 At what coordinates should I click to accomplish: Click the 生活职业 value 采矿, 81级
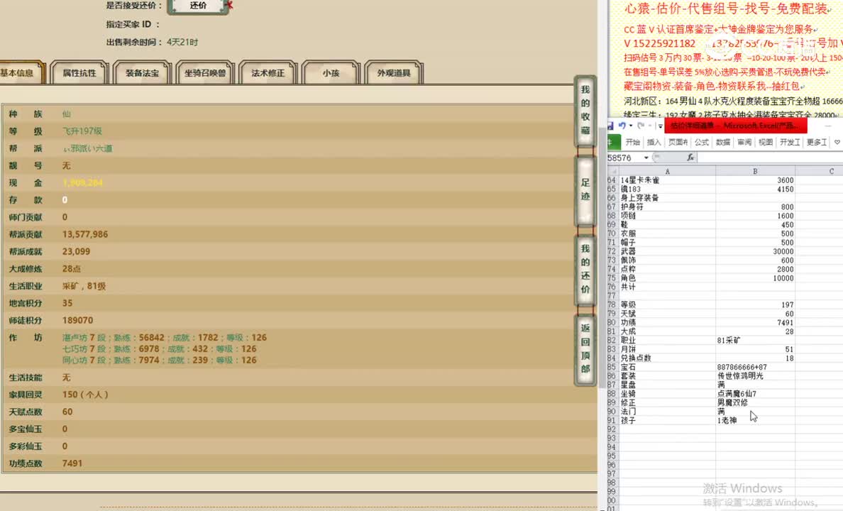(x=84, y=285)
